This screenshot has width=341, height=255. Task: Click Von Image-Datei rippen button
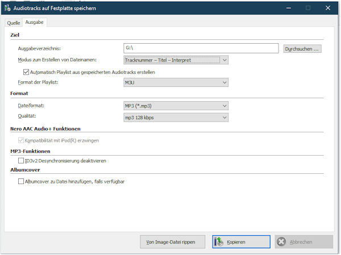tap(172, 242)
